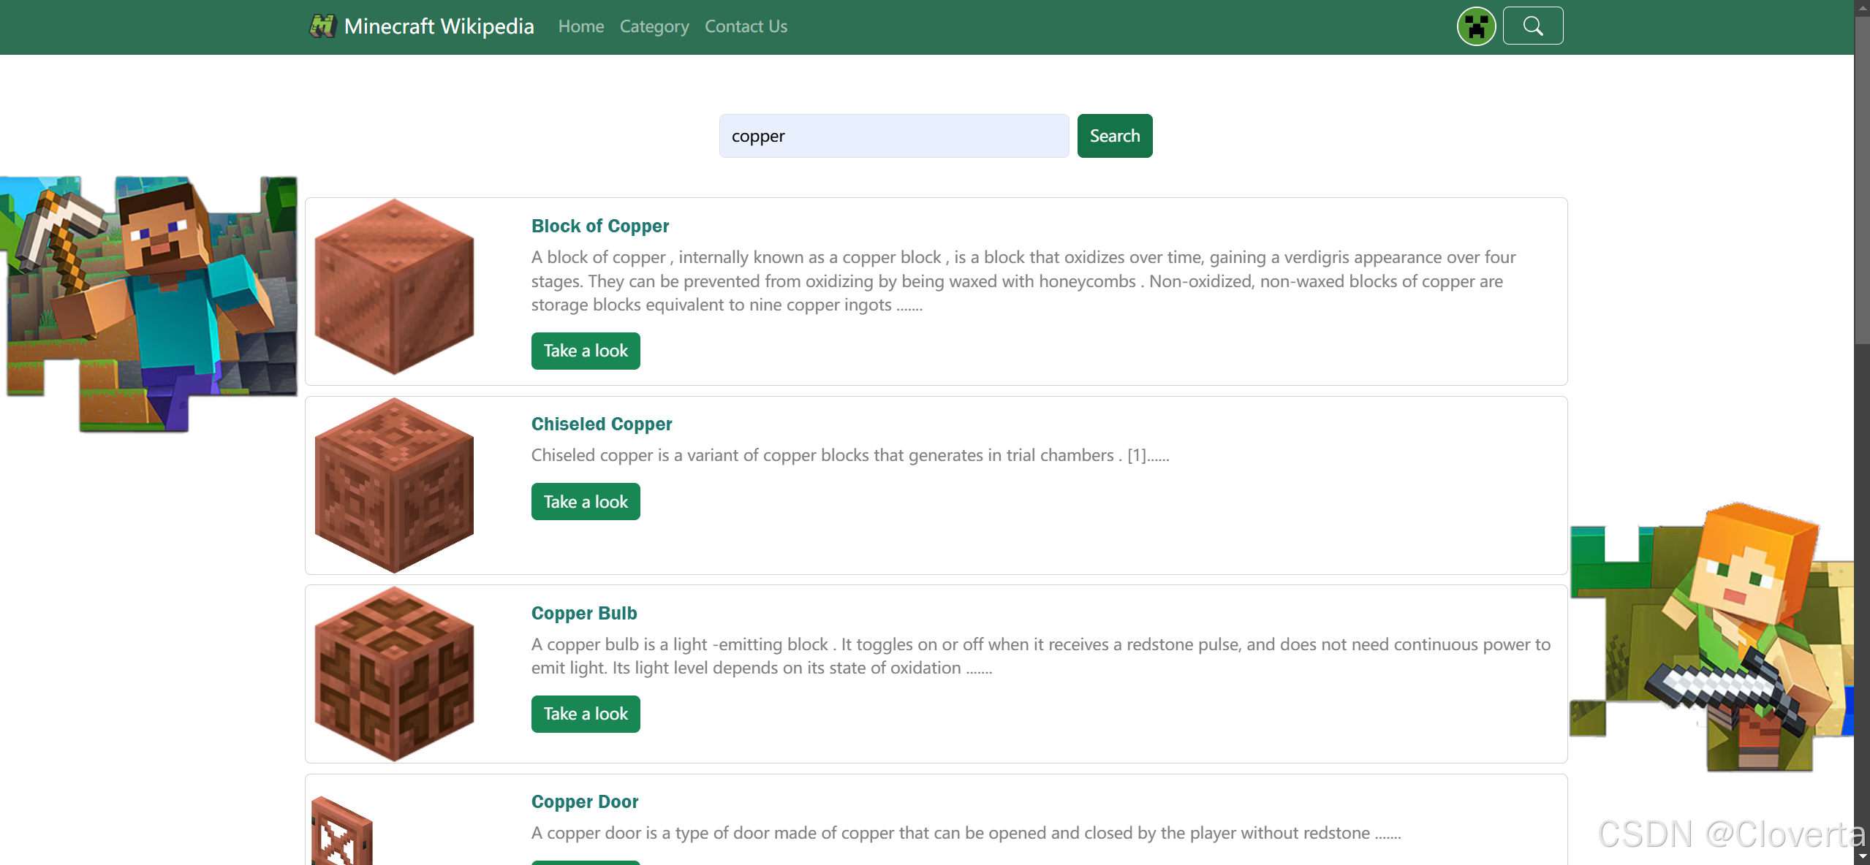The width and height of the screenshot is (1870, 865).
Task: Click the Copper Bulb block image
Action: [x=394, y=674]
